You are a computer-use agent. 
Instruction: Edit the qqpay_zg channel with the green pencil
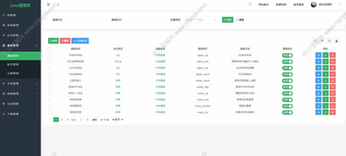(x=325, y=55)
